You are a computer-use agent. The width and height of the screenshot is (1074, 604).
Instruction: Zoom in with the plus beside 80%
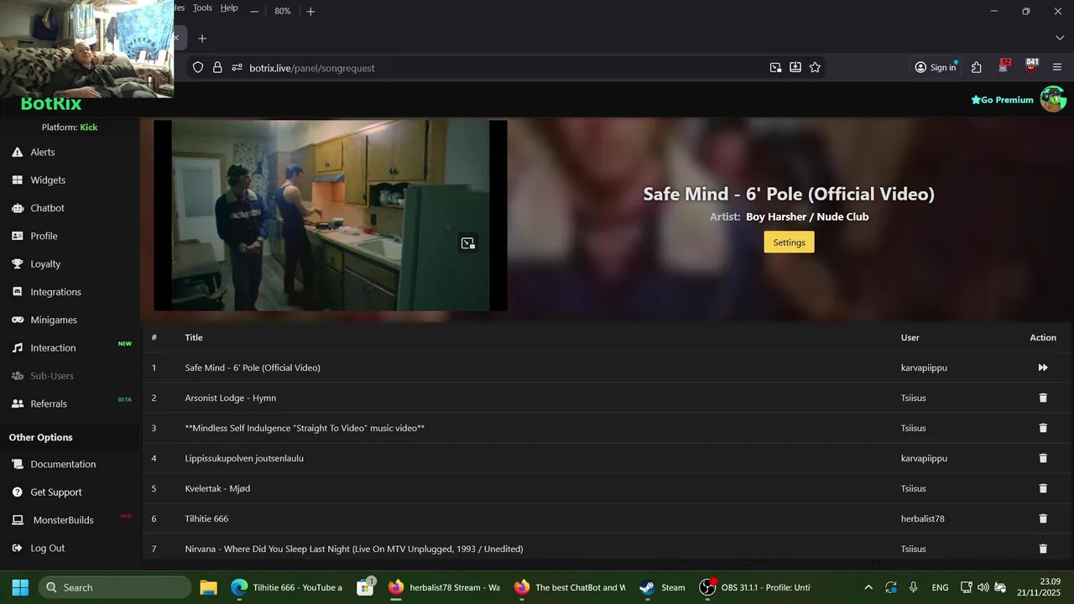pyautogui.click(x=310, y=11)
